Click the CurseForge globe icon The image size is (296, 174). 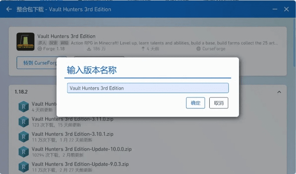(x=199, y=49)
